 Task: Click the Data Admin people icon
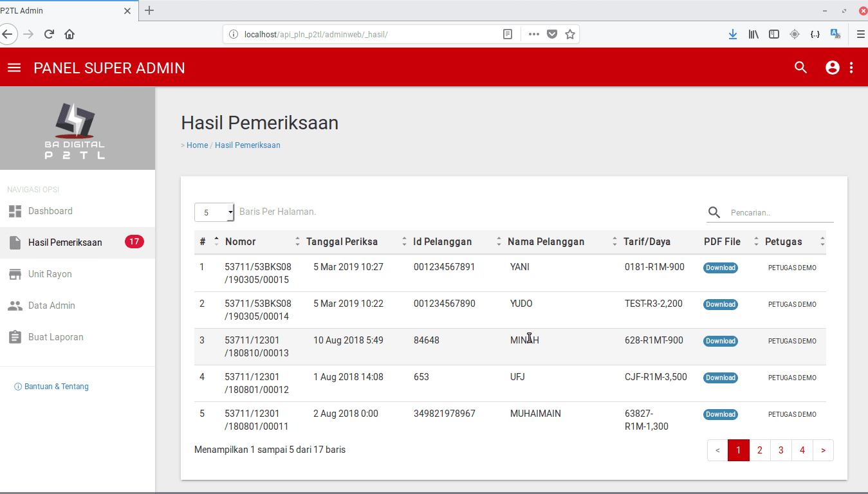coord(15,306)
